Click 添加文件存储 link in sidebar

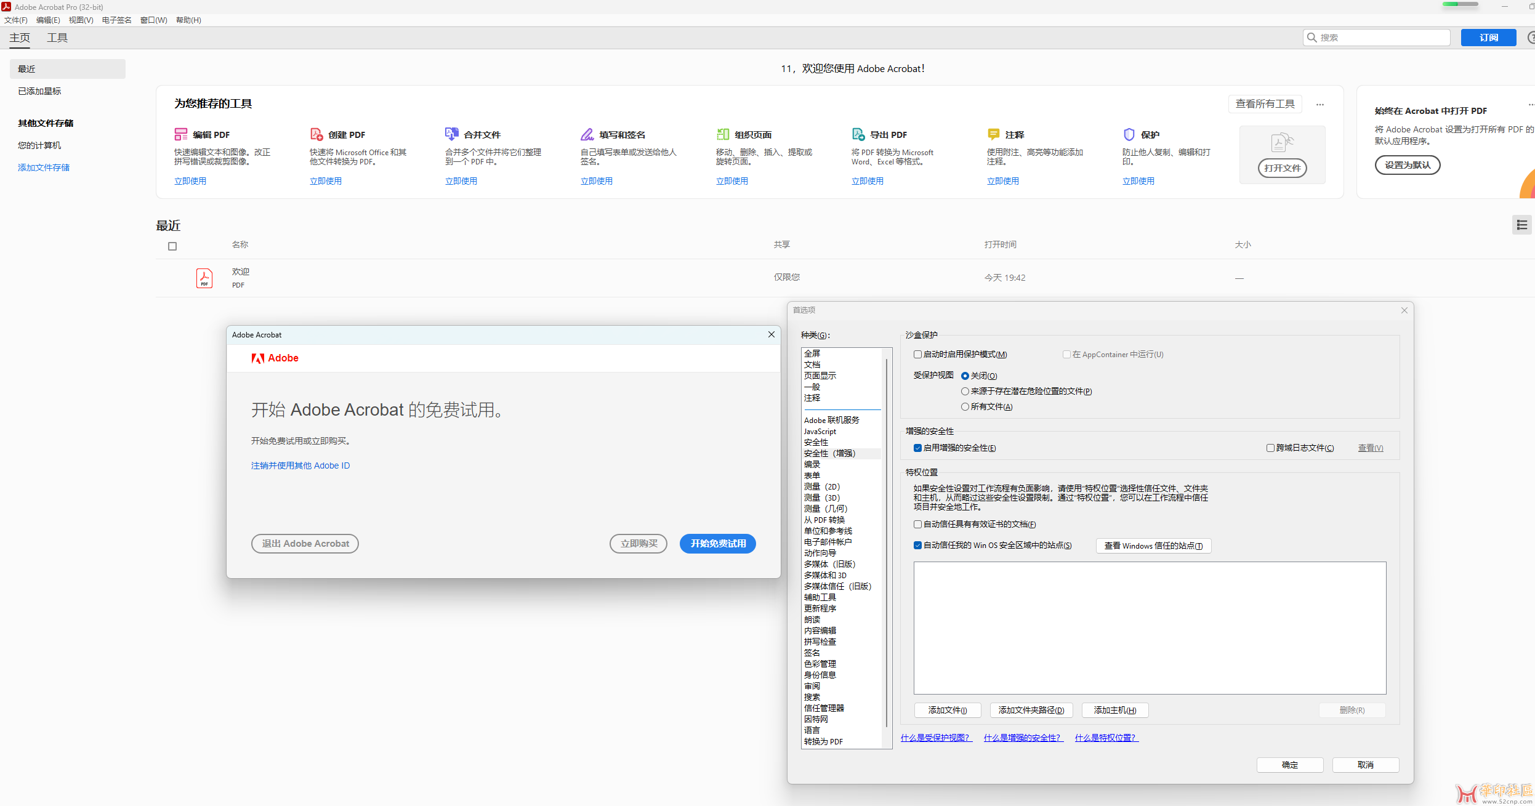point(44,167)
